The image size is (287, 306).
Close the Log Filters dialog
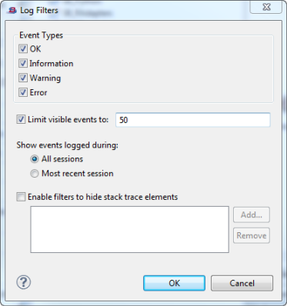point(266,7)
